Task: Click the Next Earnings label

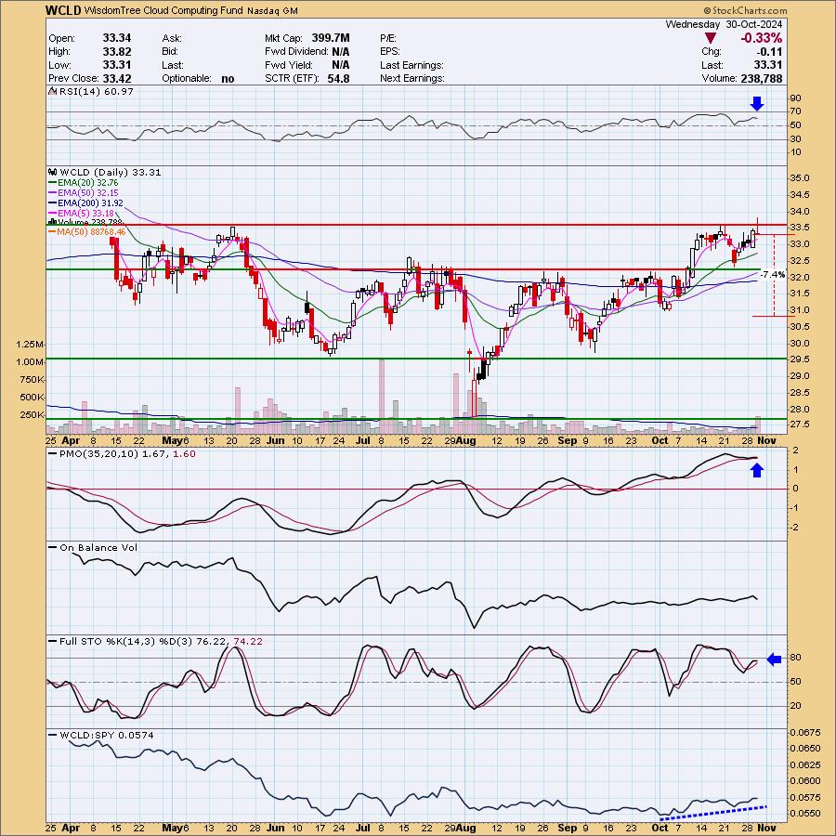Action: tap(412, 78)
